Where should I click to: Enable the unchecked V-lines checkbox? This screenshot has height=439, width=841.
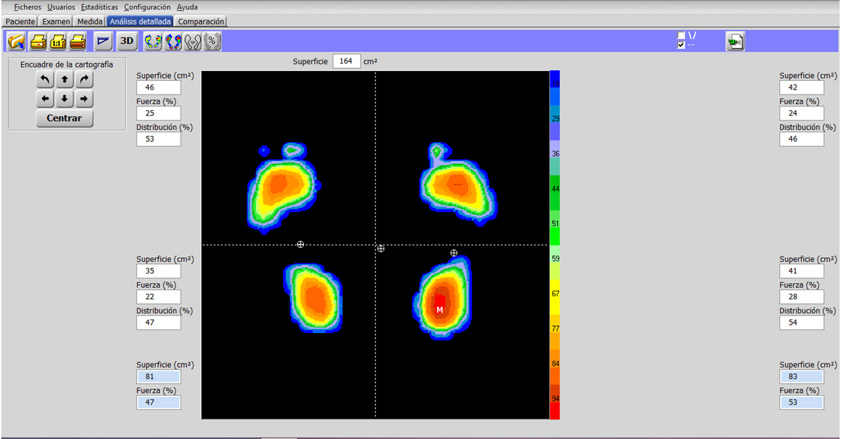click(681, 36)
